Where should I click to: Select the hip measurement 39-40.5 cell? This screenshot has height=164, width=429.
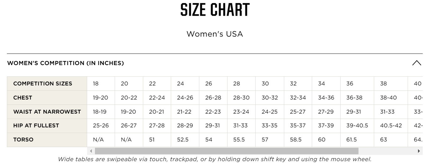[357, 126]
